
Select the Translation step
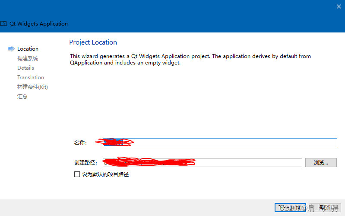coord(31,77)
